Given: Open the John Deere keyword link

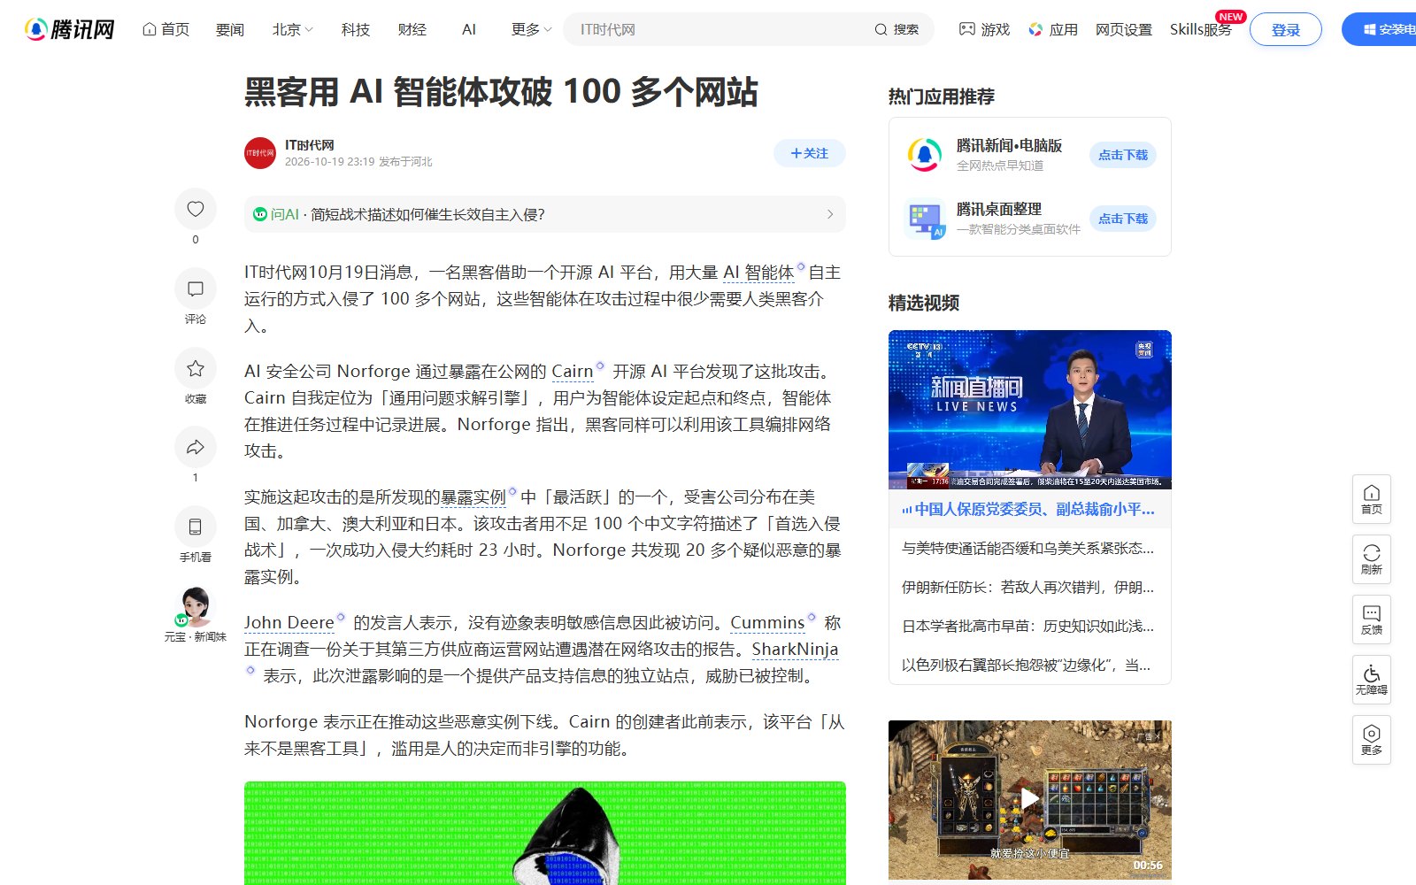Looking at the screenshot, I should (289, 622).
